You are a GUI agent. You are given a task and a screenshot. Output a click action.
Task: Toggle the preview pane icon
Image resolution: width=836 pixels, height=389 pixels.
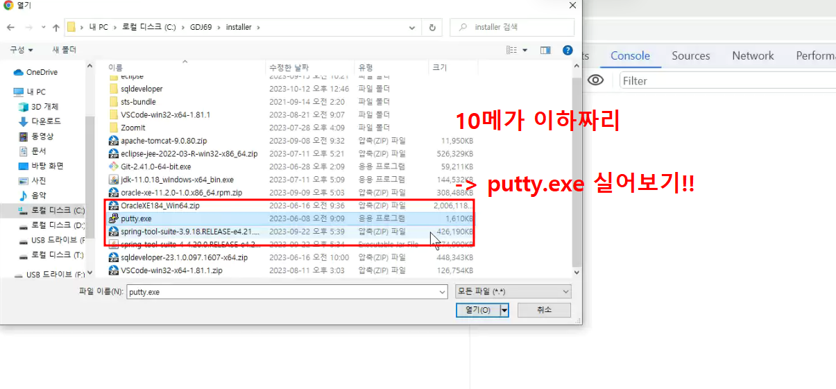545,50
